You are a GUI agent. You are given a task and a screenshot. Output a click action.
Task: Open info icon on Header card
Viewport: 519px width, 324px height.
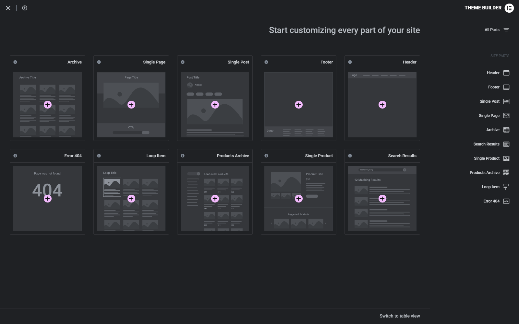click(x=350, y=62)
